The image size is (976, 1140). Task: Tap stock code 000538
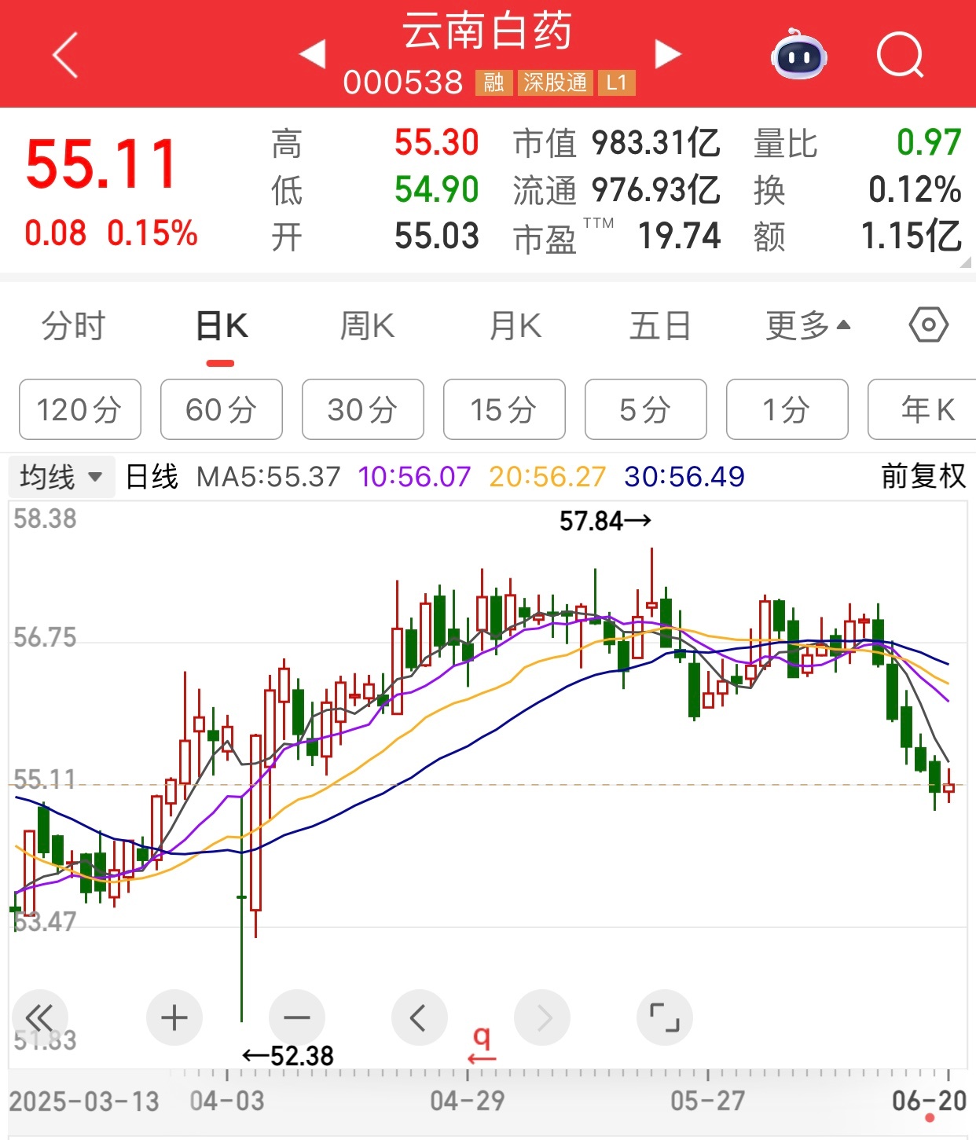click(403, 82)
